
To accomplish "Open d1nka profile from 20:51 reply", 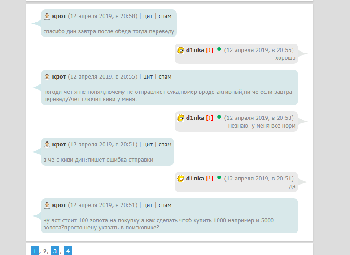I will click(195, 179).
